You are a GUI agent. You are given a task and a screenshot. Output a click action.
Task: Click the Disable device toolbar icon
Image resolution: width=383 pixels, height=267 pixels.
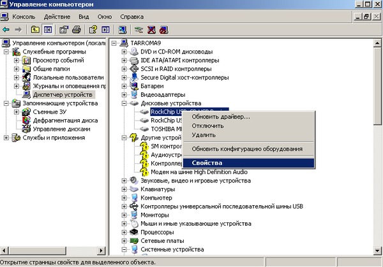165,29
